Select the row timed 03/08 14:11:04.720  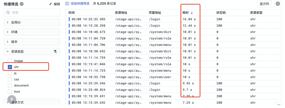(173, 38)
